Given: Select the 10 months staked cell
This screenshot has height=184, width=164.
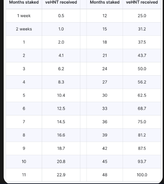Looking at the screenshot, I should (x=24, y=162).
